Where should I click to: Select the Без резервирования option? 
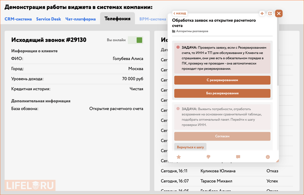pos(222,93)
